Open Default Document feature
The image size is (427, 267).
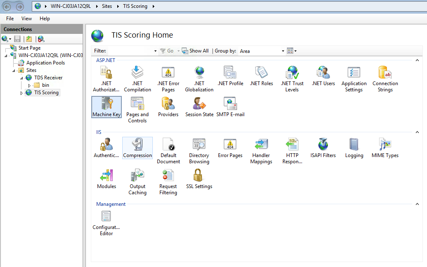click(x=168, y=151)
